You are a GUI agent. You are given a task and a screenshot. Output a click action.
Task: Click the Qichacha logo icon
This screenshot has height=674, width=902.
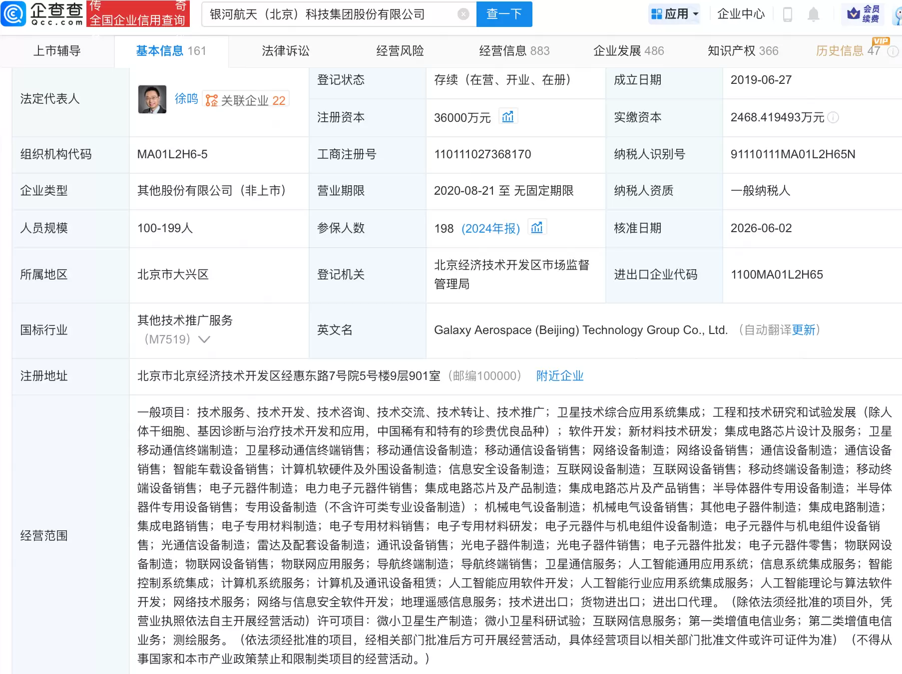13,13
